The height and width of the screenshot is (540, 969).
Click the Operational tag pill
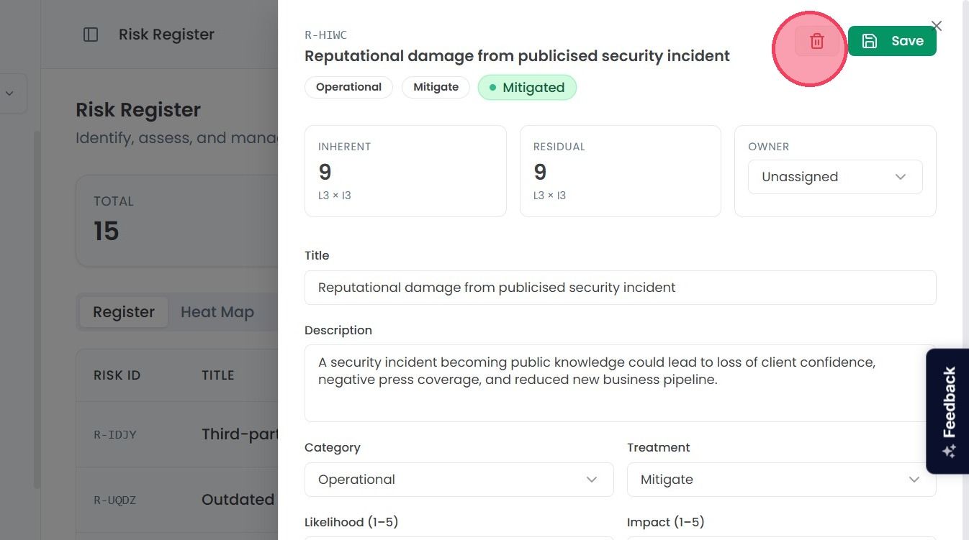(348, 87)
